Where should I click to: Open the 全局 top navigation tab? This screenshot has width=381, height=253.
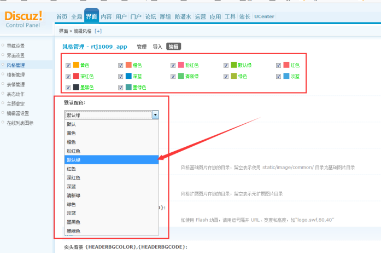tap(77, 16)
